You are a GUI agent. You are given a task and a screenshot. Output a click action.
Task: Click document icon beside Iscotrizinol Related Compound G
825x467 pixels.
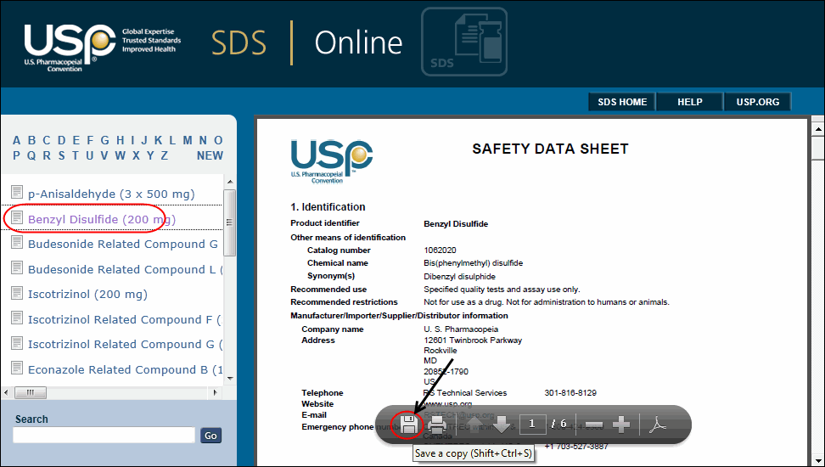pyautogui.click(x=17, y=343)
